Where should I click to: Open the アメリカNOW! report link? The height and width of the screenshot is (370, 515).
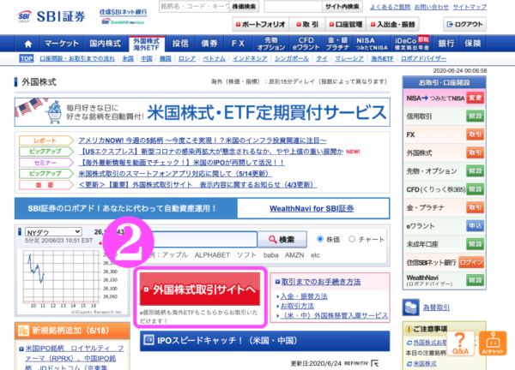point(203,140)
